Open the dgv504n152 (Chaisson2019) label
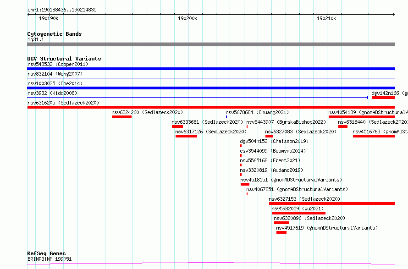 [x=274, y=141]
